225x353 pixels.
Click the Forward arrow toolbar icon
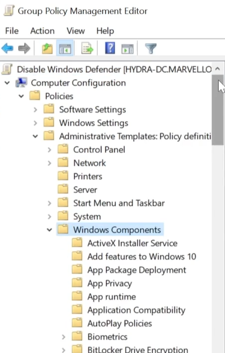tap(24, 48)
